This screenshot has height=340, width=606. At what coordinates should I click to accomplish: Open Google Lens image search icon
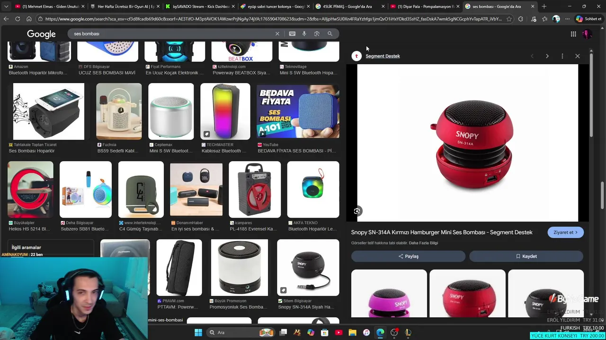(317, 34)
